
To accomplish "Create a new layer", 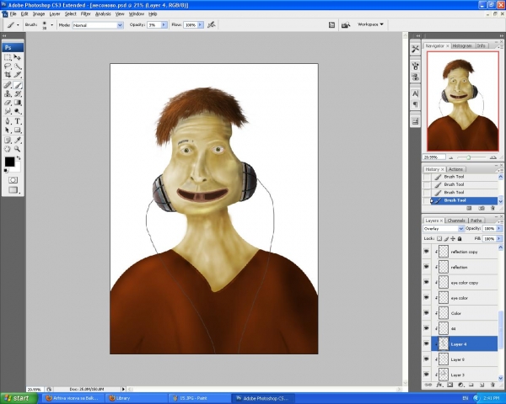I will pos(482,385).
